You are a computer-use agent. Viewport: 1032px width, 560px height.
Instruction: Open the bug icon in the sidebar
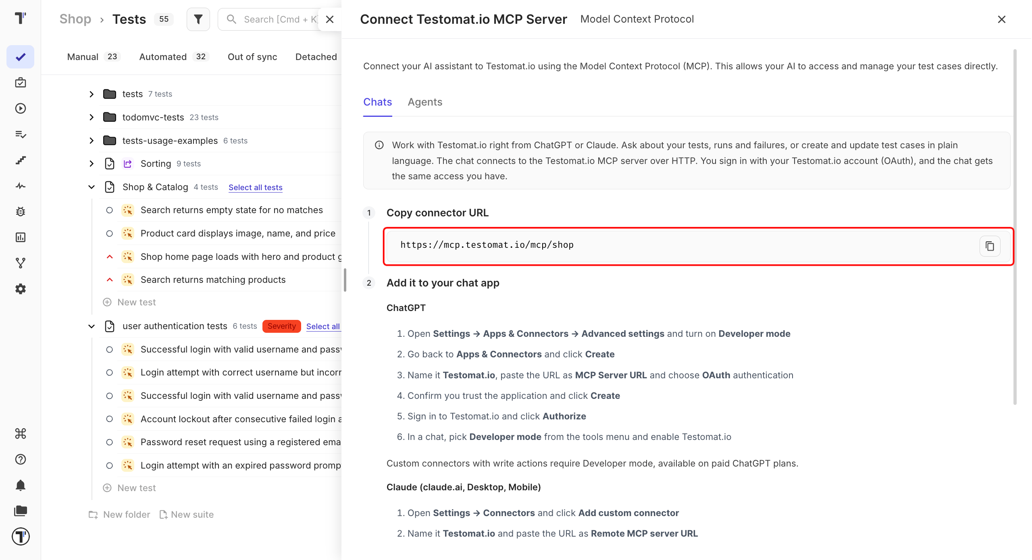coord(21,212)
